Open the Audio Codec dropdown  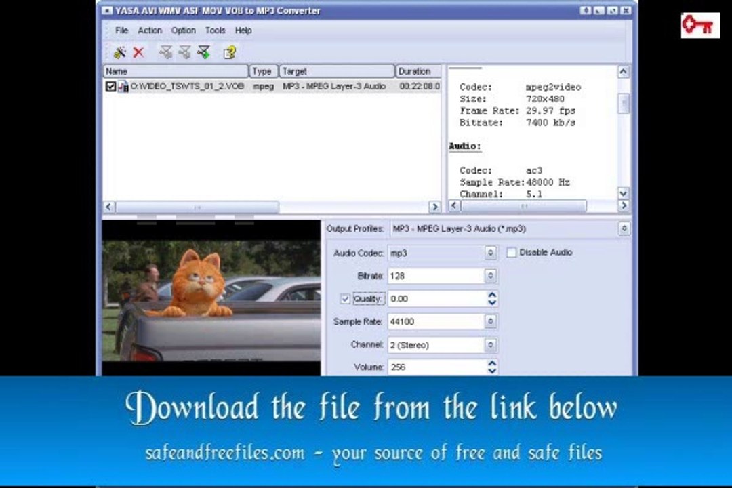490,253
